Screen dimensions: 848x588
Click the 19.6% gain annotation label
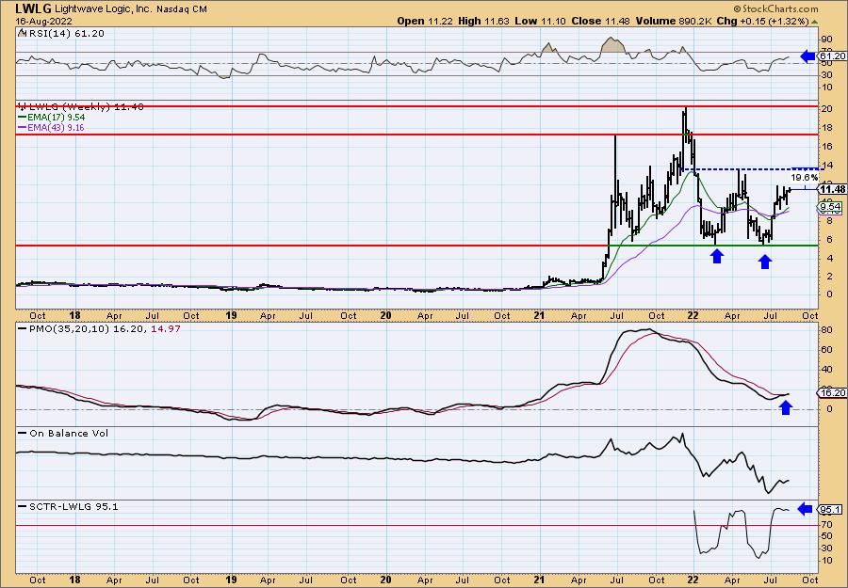pos(805,177)
